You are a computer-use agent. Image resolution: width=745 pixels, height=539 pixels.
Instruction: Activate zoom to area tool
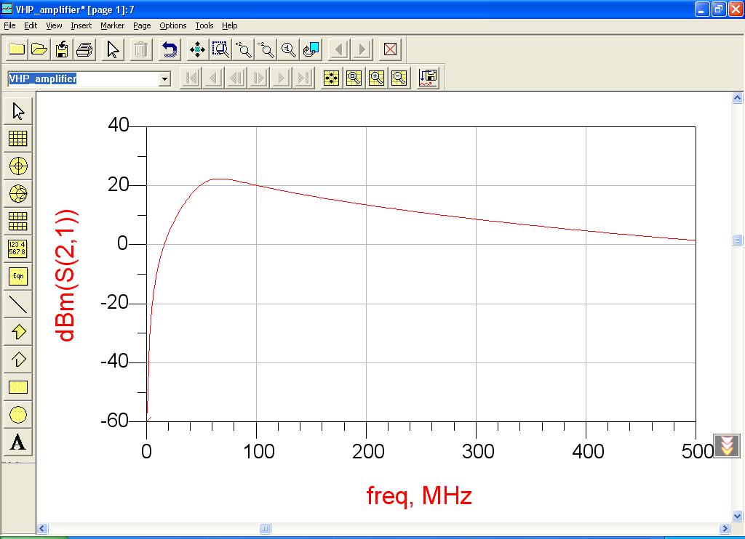pos(220,49)
